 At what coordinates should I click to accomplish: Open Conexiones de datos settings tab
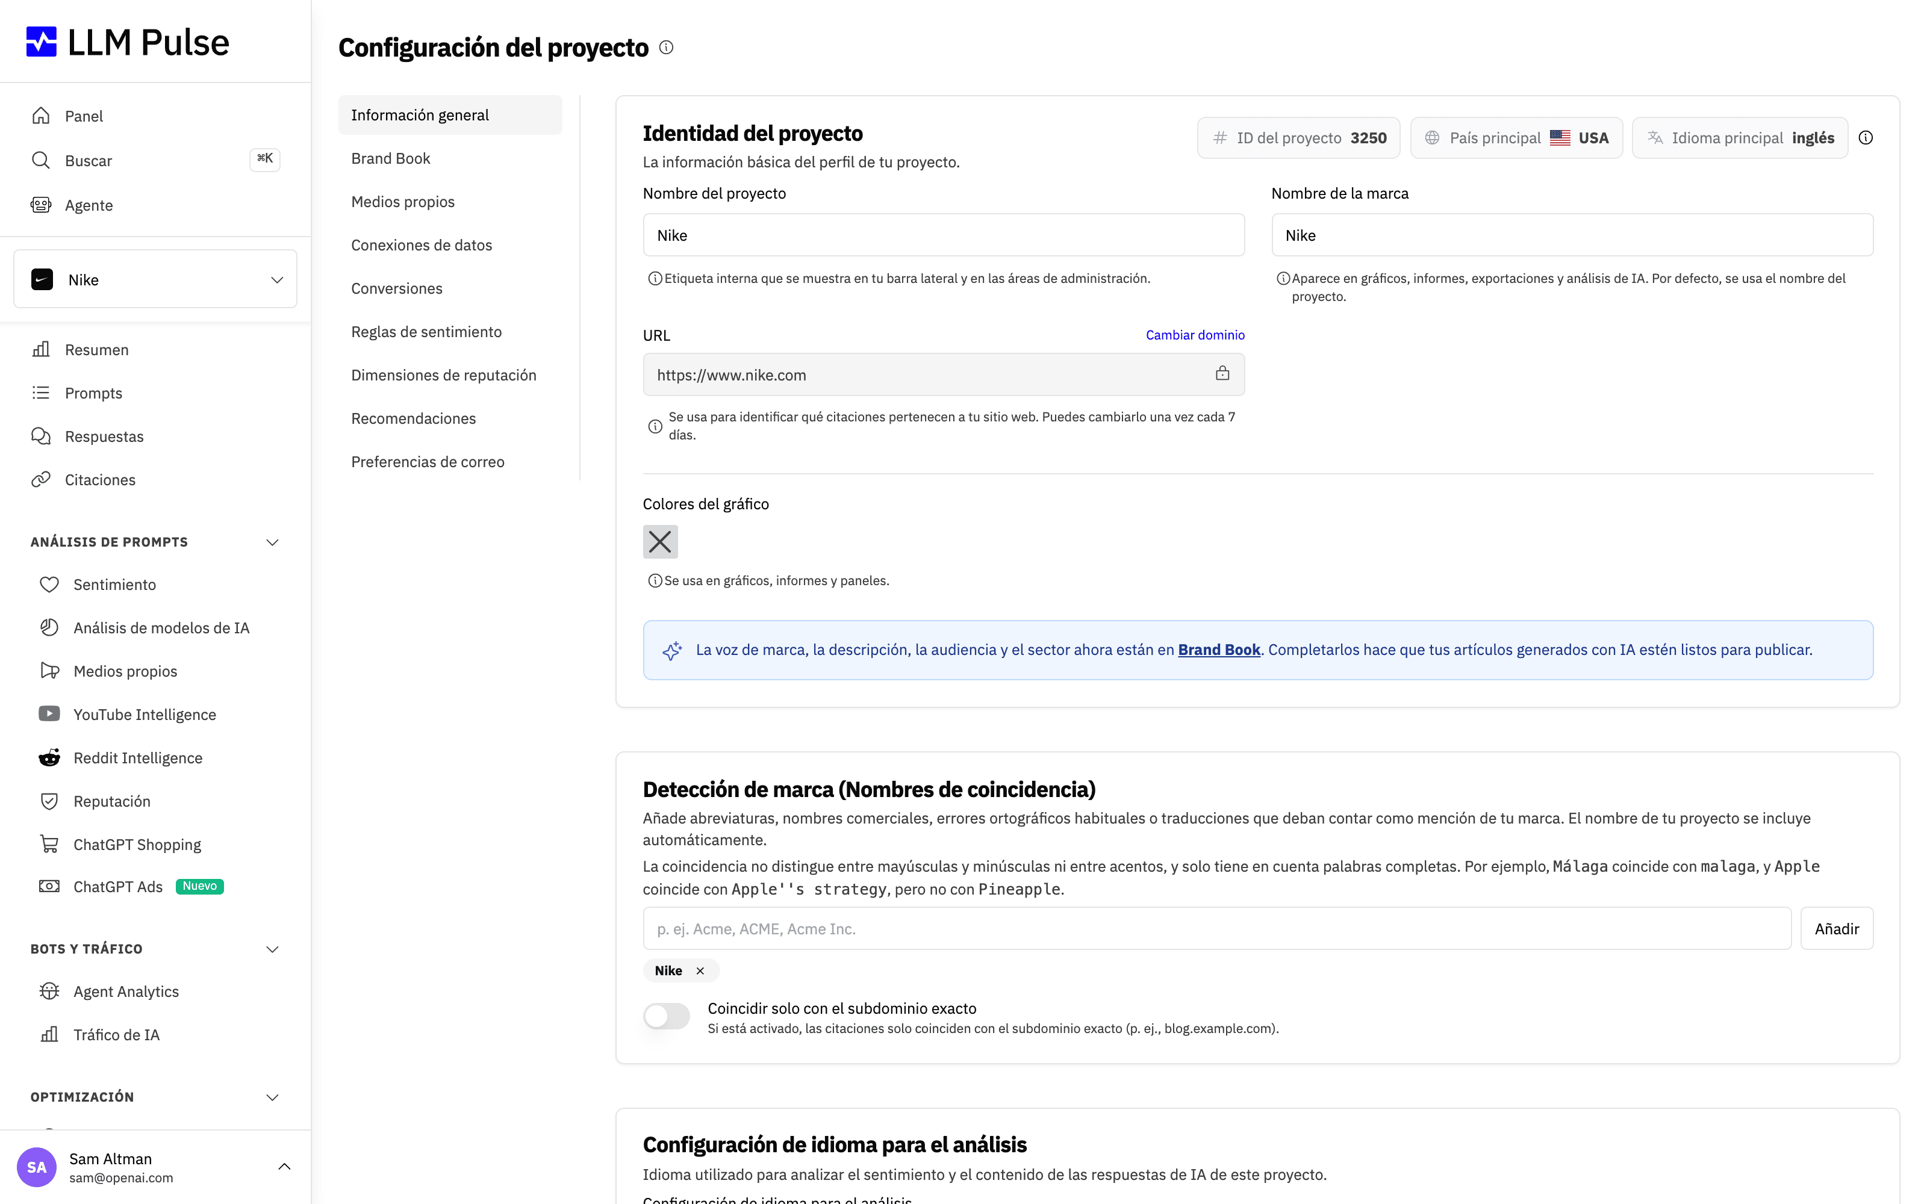tap(450, 245)
